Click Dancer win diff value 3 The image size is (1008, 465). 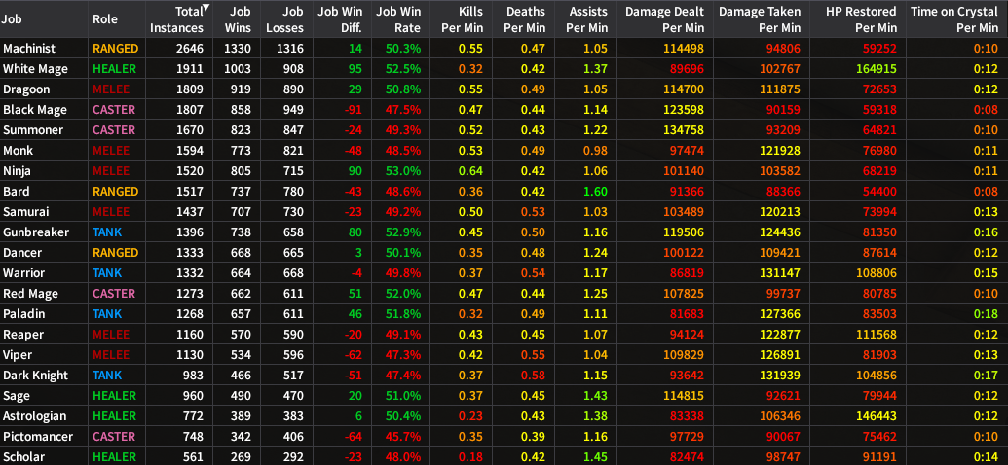[x=359, y=252]
